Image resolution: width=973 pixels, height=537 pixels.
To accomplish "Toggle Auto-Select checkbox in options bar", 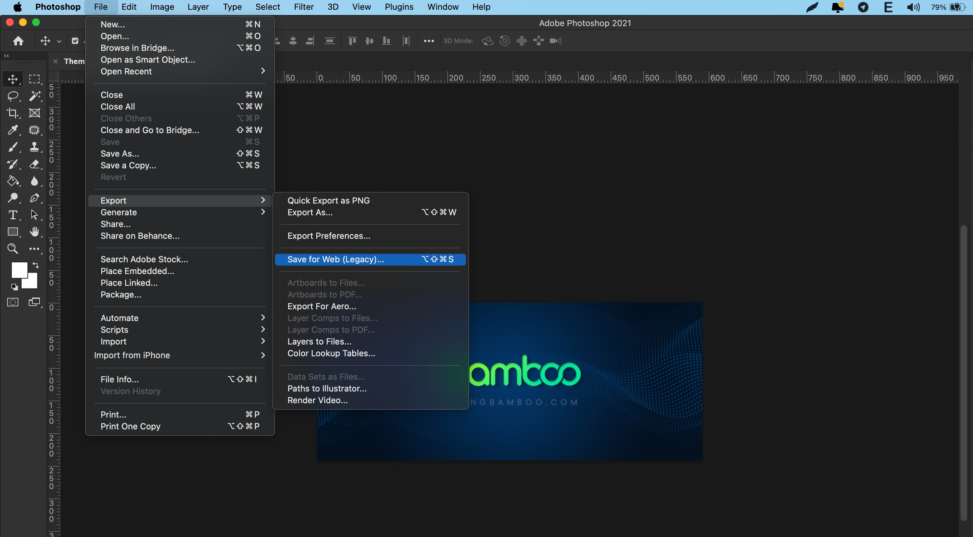I will click(75, 41).
